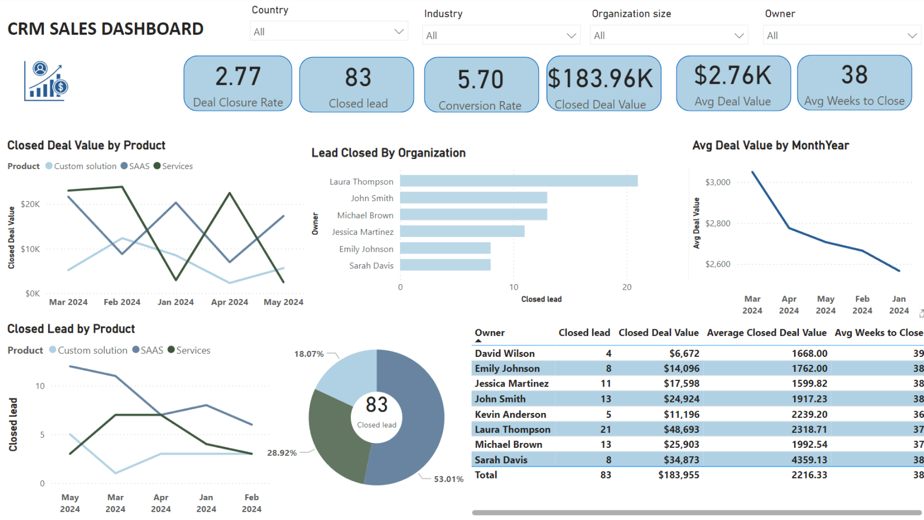Select Emily Johnson's bar in organization chart
924x520 pixels.
[445, 248]
